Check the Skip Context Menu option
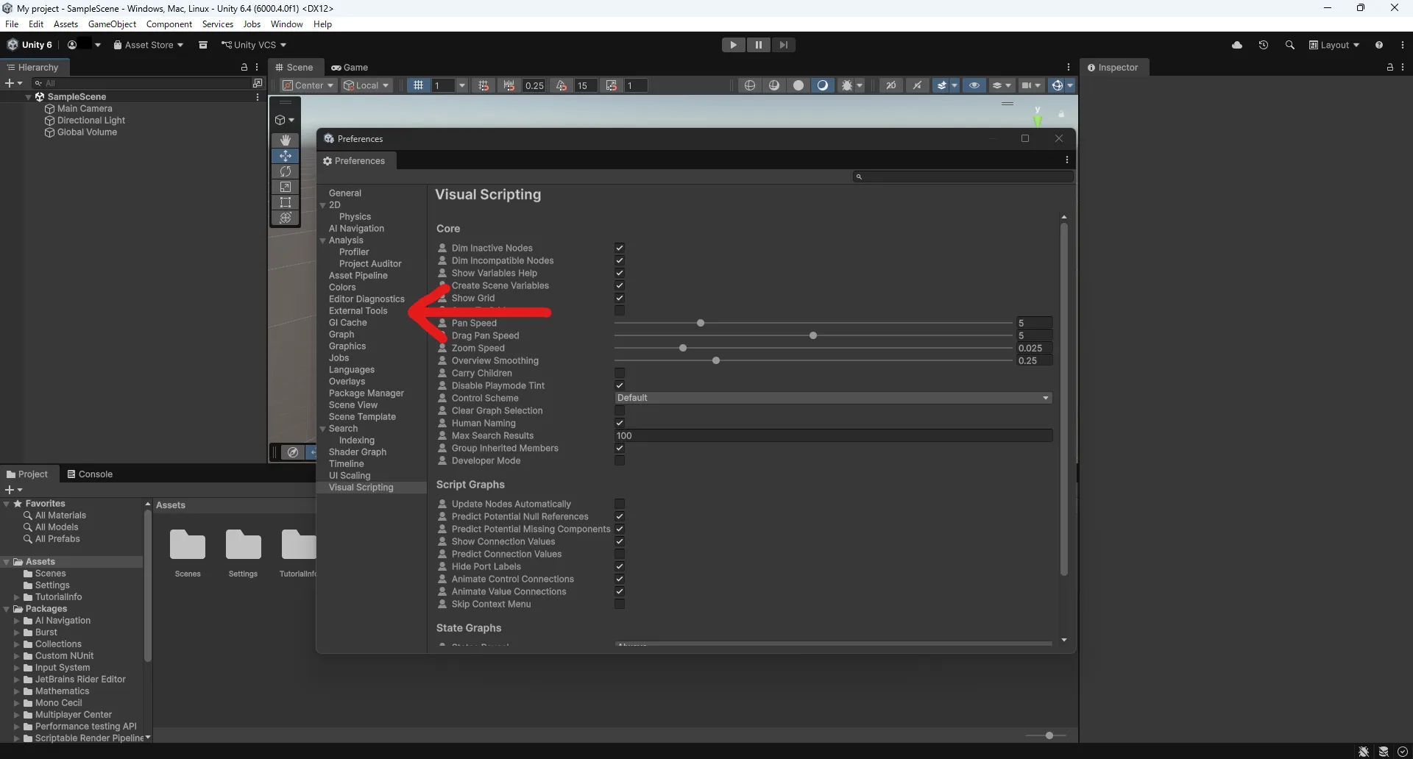The width and height of the screenshot is (1413, 759). click(620, 604)
